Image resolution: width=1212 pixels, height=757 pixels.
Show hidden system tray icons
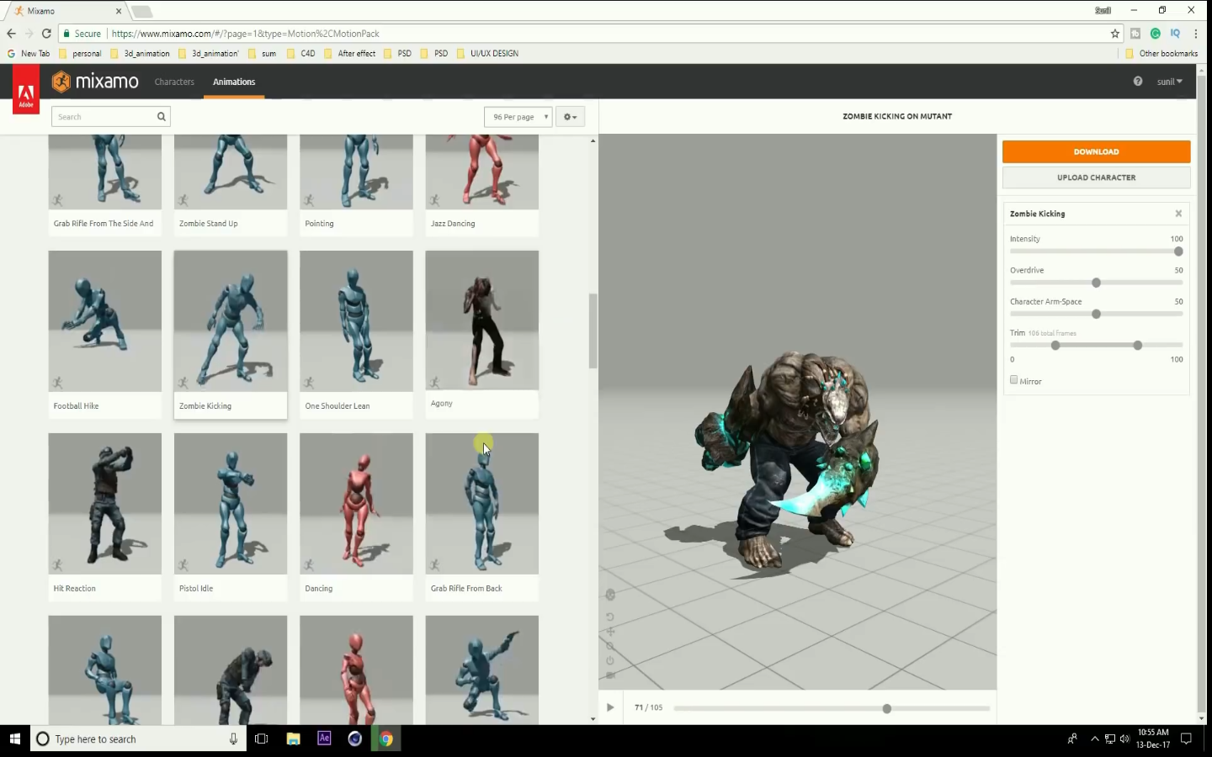point(1095,738)
